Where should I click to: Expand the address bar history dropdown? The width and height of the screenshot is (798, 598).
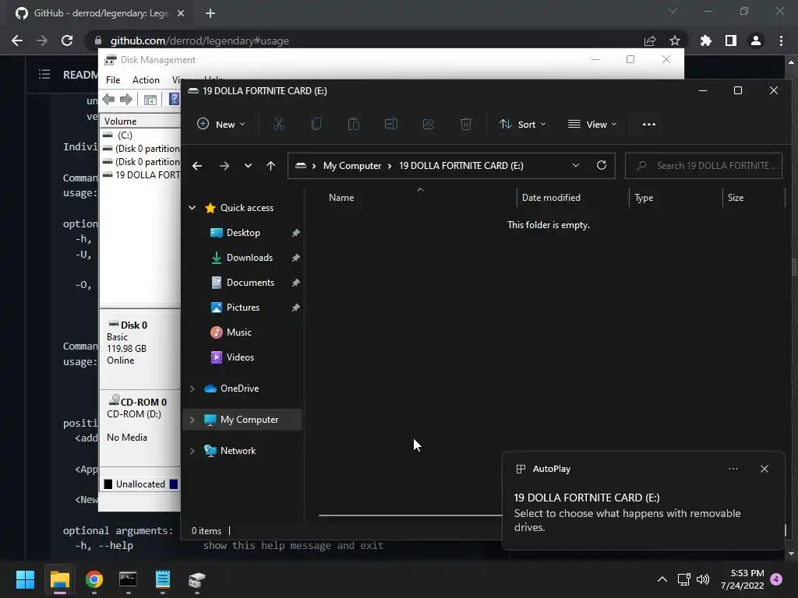point(576,165)
